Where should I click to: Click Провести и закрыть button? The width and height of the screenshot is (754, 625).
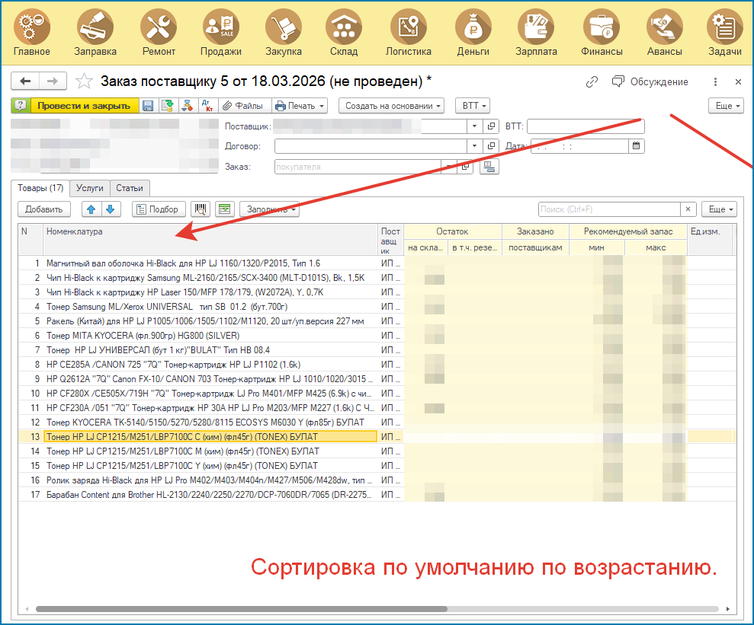pyautogui.click(x=84, y=106)
